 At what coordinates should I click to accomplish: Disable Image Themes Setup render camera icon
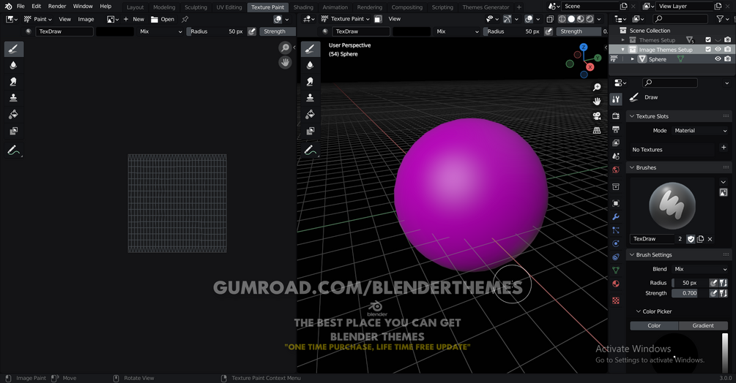coord(727,49)
